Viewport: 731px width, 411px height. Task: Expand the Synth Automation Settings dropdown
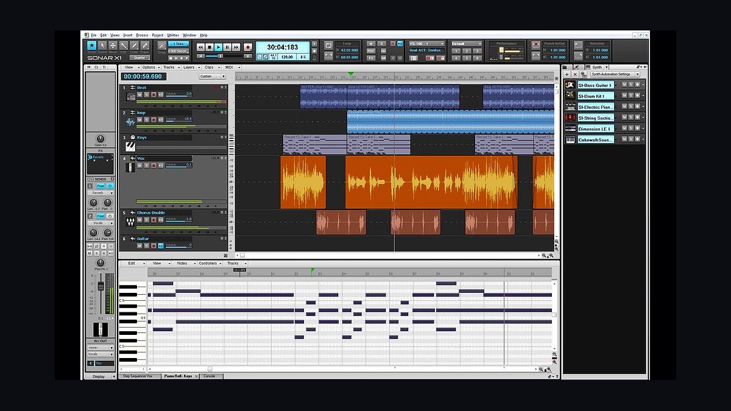[x=615, y=74]
